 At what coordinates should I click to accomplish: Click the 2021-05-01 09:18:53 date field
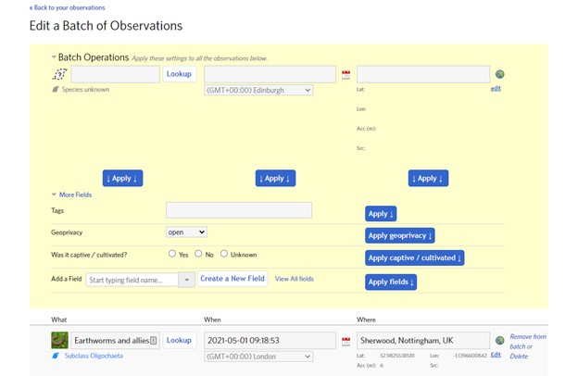270,340
